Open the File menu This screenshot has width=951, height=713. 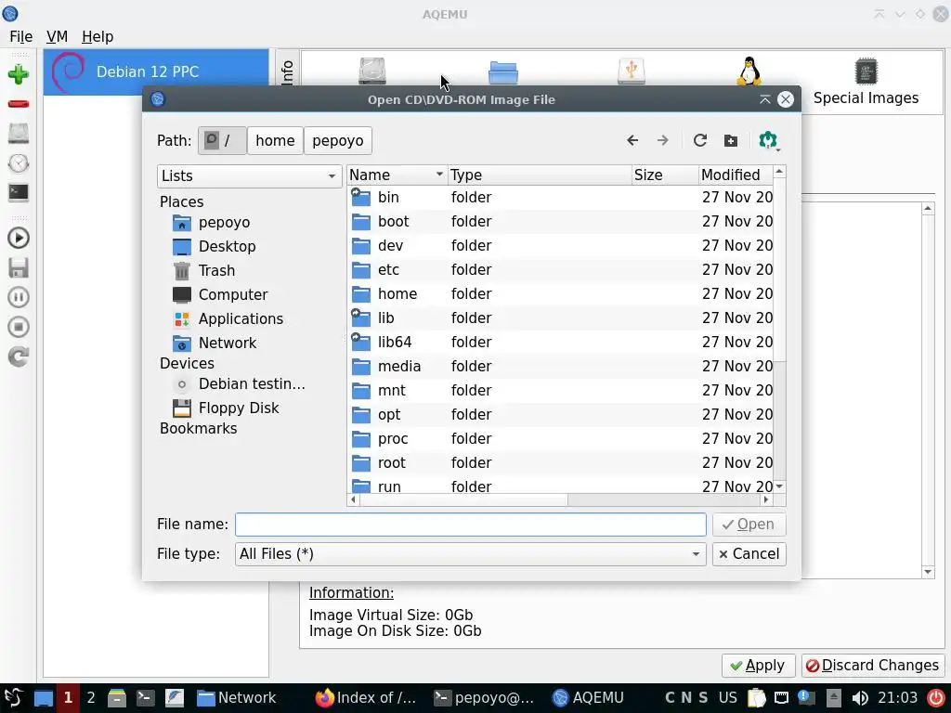click(x=21, y=37)
